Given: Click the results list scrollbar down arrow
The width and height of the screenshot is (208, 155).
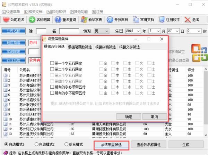Looking at the screenshot, I should pos(206,135).
